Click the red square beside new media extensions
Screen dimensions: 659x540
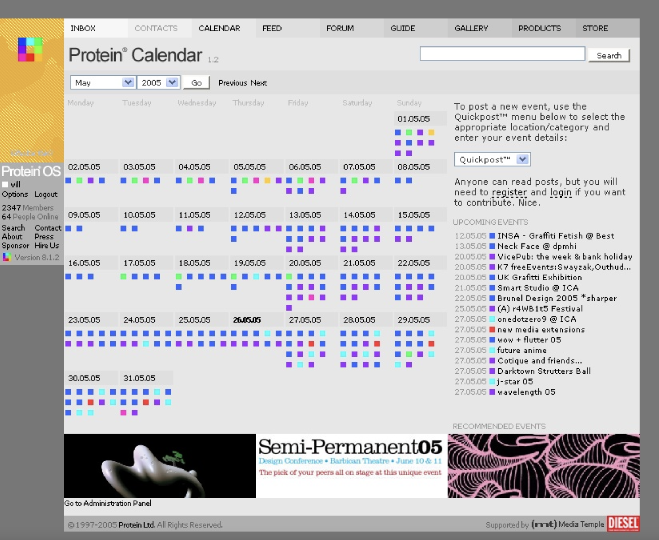point(492,329)
